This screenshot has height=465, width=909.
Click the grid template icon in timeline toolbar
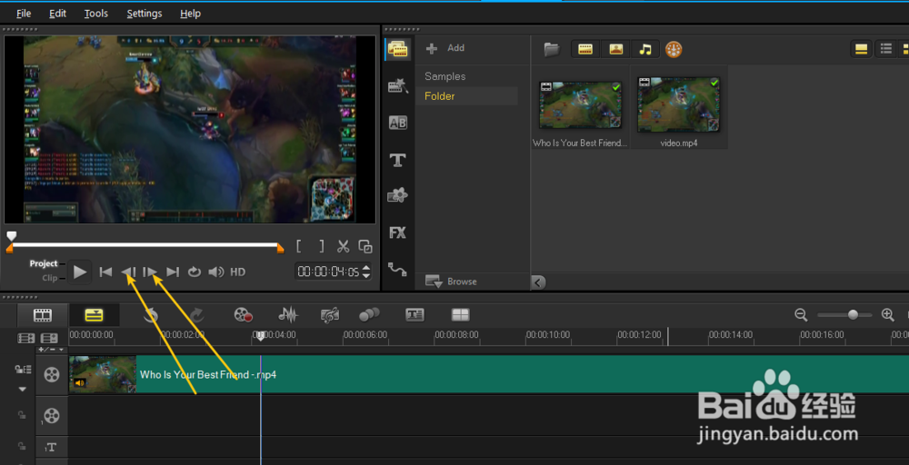[x=460, y=315]
